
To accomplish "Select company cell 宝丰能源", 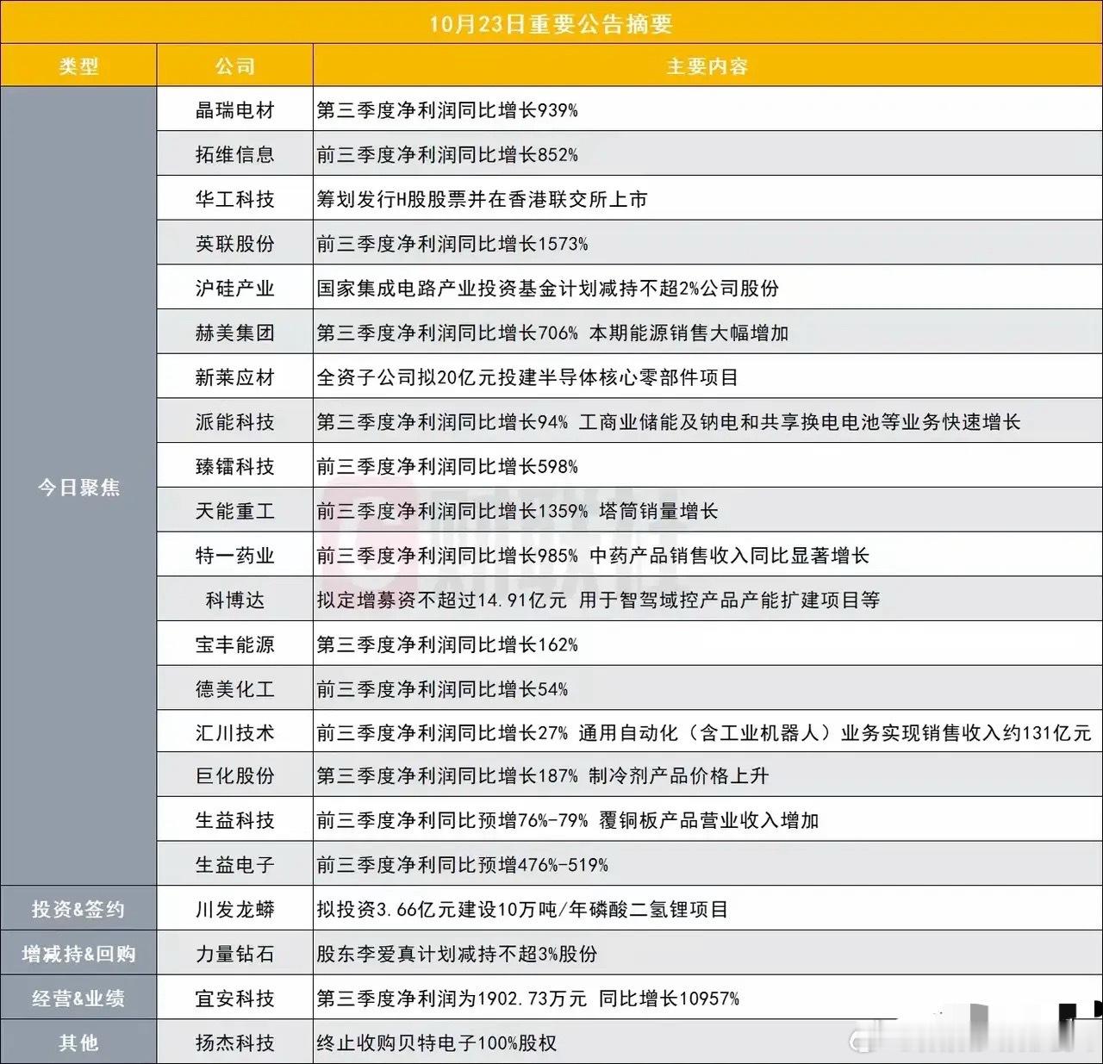I will click(x=234, y=644).
